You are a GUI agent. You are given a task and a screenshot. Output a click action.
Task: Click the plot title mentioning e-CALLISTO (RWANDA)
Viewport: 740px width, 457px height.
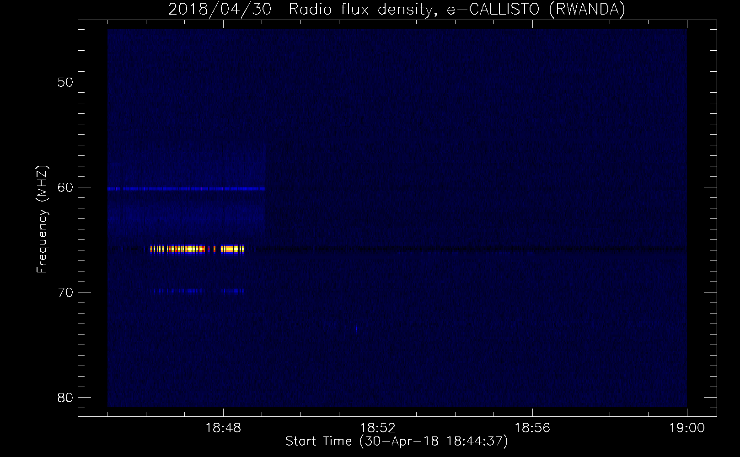[x=397, y=9]
